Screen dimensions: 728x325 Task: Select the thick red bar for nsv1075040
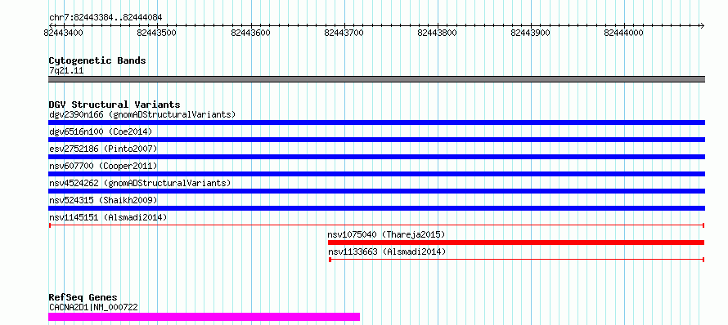516,243
